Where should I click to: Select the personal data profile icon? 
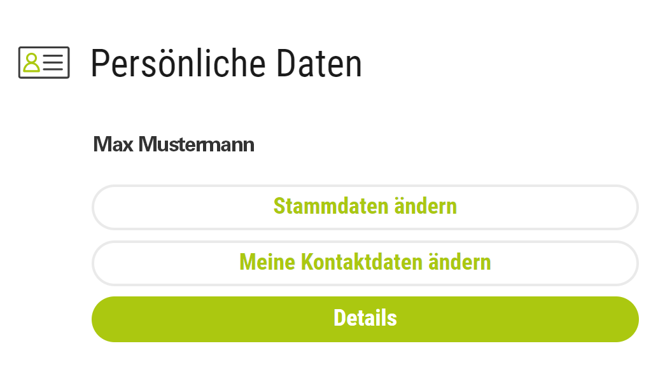[44, 62]
